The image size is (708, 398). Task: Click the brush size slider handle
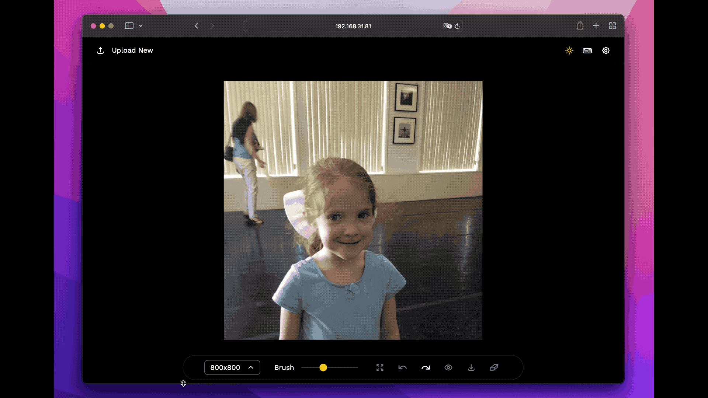(x=323, y=367)
